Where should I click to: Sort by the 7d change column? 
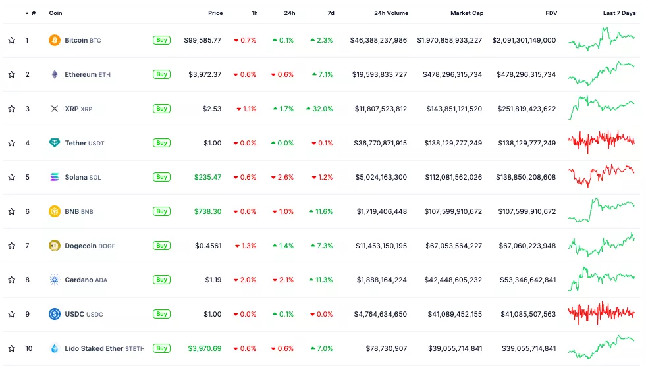pyautogui.click(x=331, y=13)
